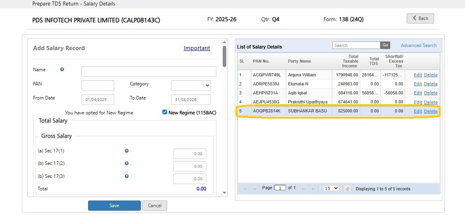
Task: Click the Save button
Action: 114,206
